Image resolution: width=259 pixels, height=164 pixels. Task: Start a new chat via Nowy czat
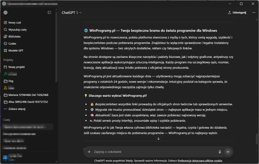pos(15,23)
